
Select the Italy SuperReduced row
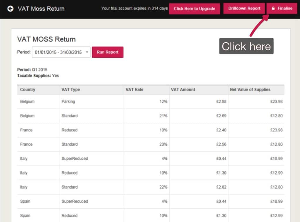[74, 158]
